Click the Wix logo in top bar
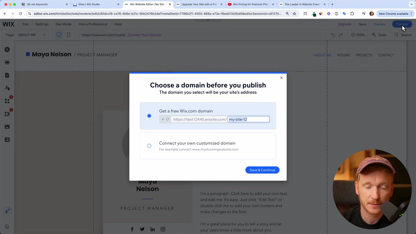 [x=8, y=24]
